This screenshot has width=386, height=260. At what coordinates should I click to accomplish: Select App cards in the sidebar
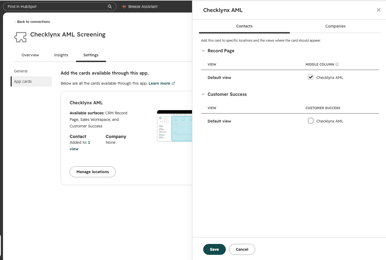[31, 81]
